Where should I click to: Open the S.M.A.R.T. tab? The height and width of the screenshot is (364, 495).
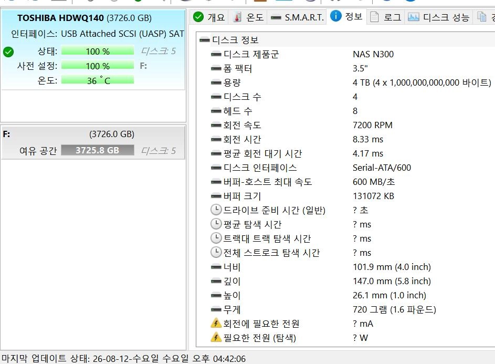click(297, 17)
